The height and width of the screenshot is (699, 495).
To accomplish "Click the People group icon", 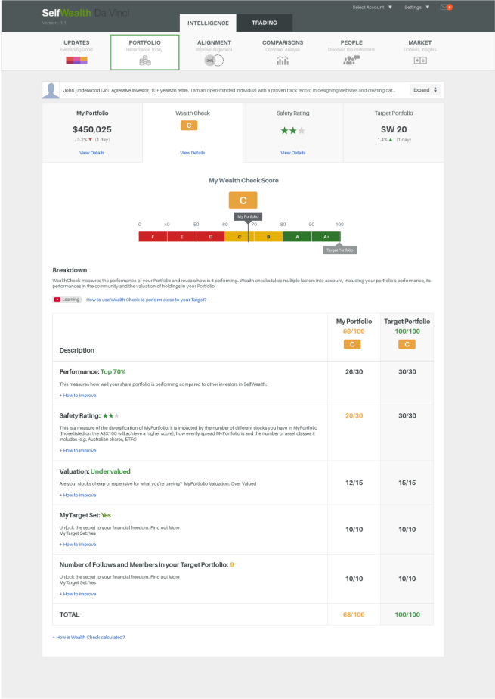I will 351,60.
